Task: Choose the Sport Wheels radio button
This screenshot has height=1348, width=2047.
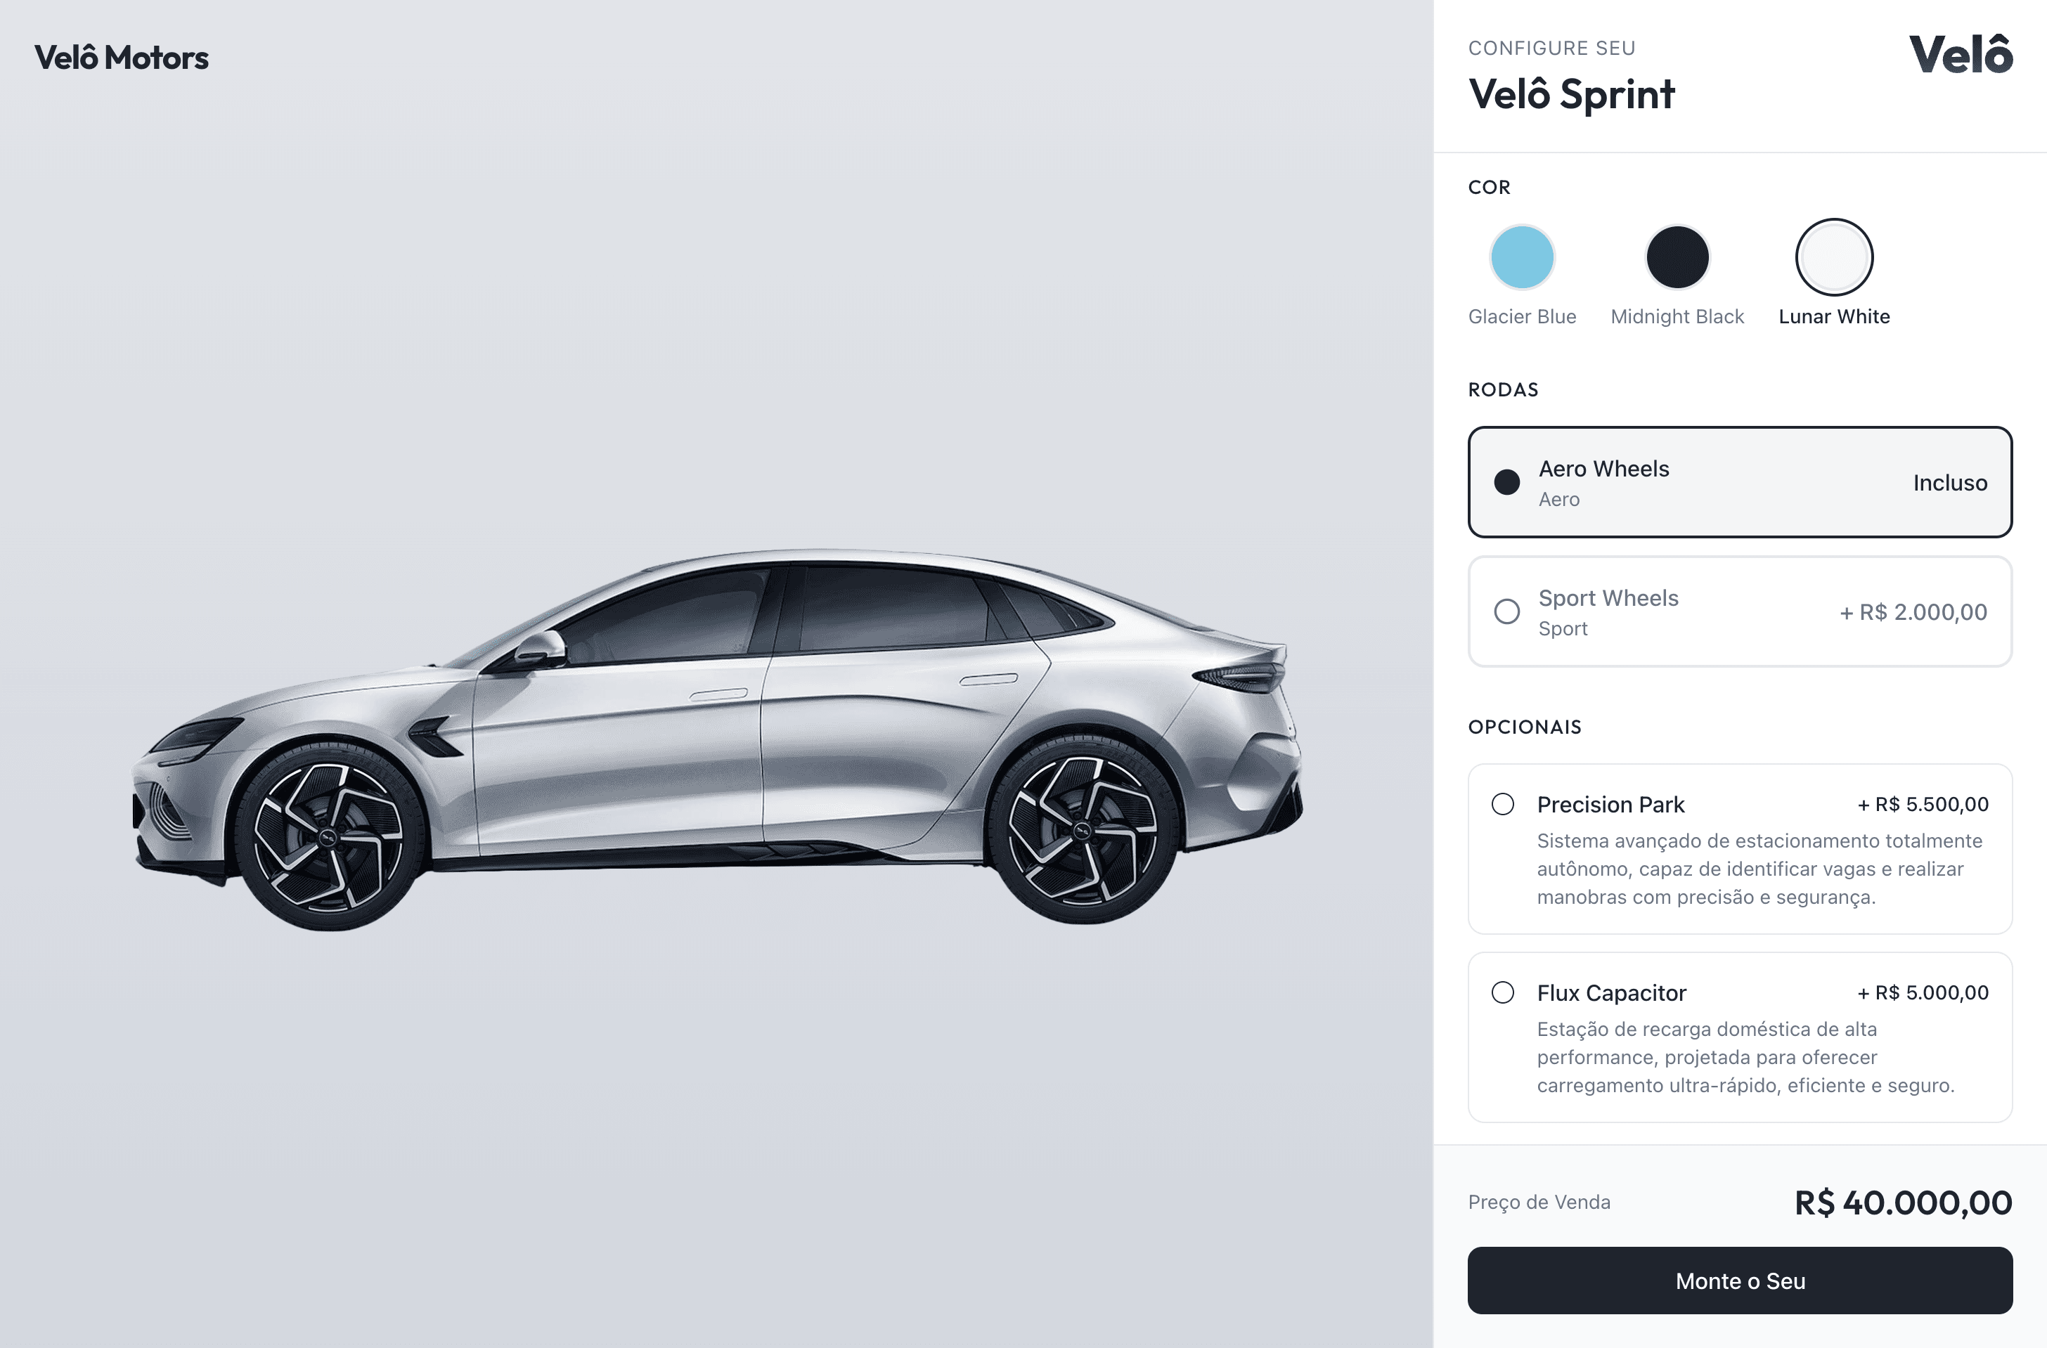Action: (1507, 611)
